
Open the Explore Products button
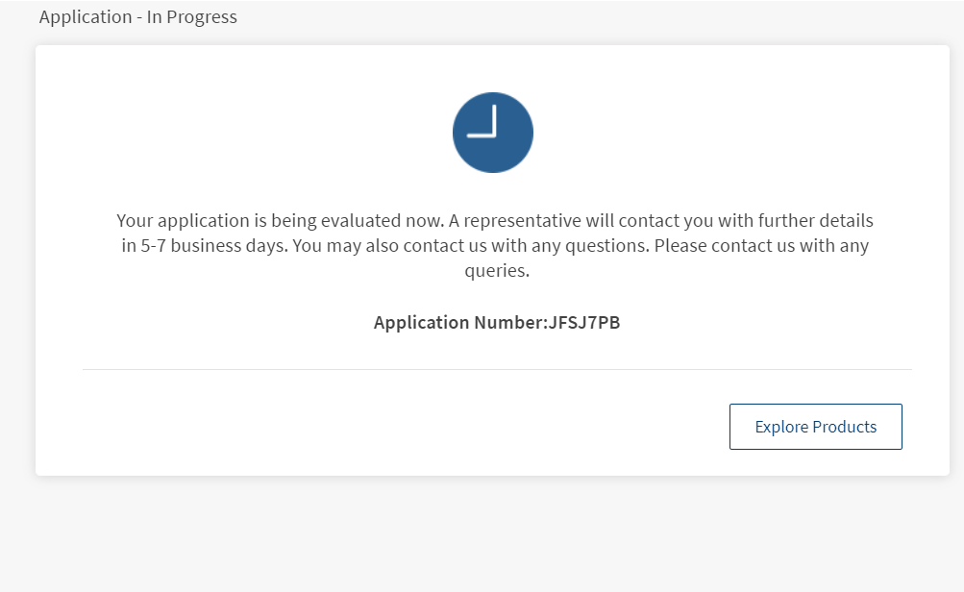click(815, 427)
